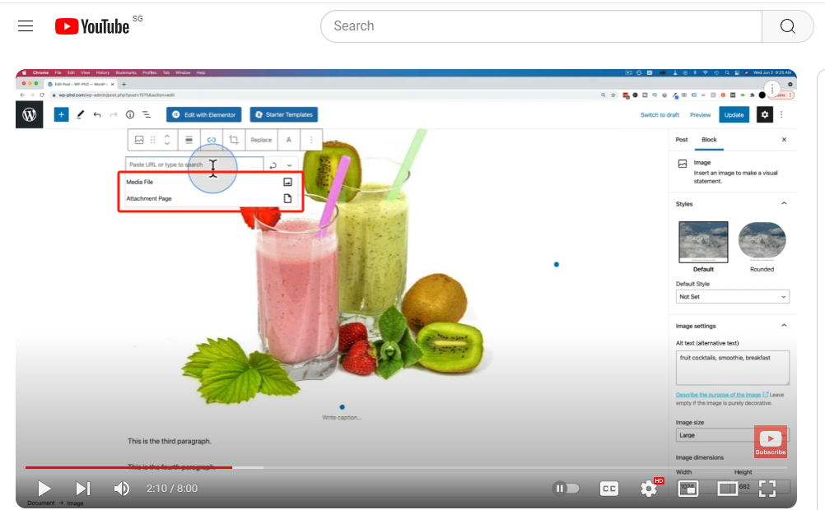Switch to the Block tab
This screenshot has height=510, width=825.
709,140
